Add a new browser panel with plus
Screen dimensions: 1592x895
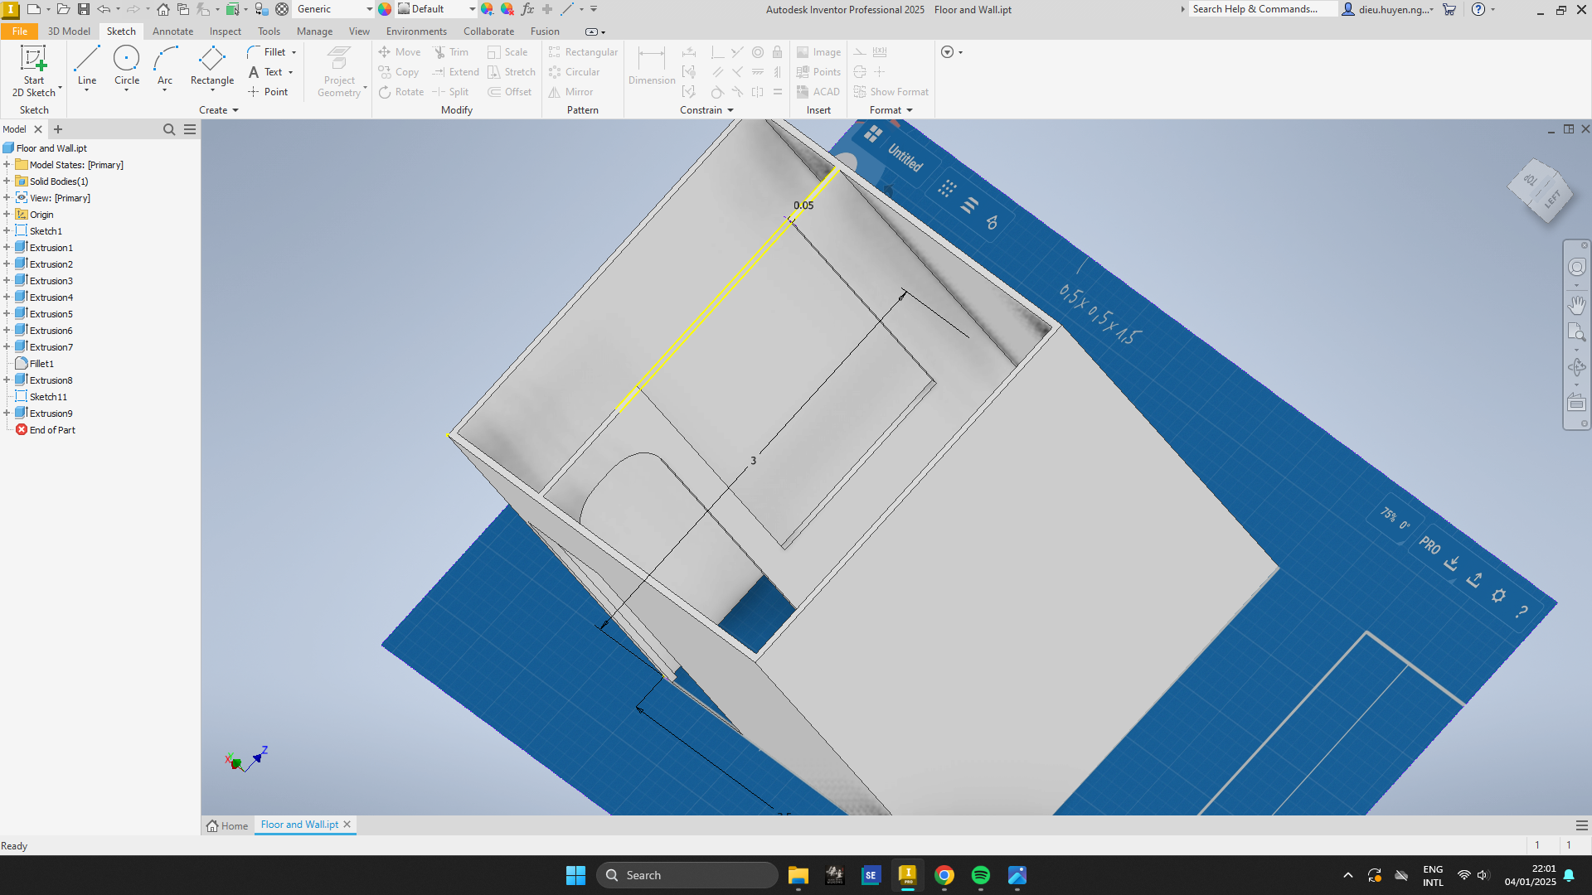(58, 129)
